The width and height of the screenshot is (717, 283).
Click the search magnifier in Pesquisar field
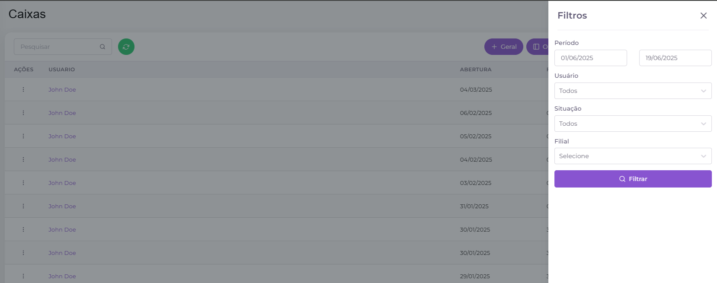pyautogui.click(x=102, y=47)
